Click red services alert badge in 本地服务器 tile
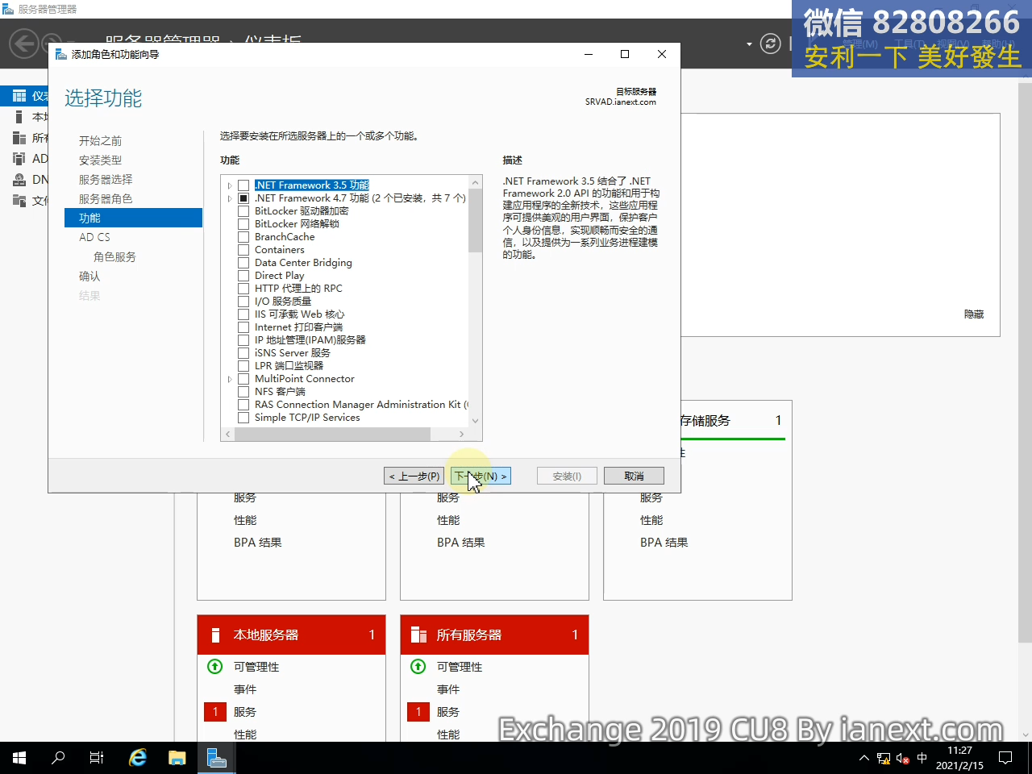The image size is (1032, 774). [x=215, y=712]
